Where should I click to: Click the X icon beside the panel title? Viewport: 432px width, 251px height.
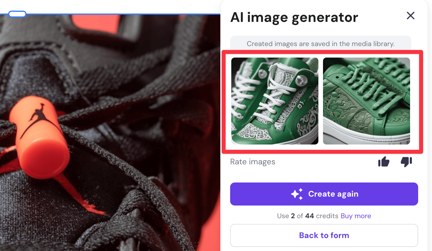tap(410, 16)
